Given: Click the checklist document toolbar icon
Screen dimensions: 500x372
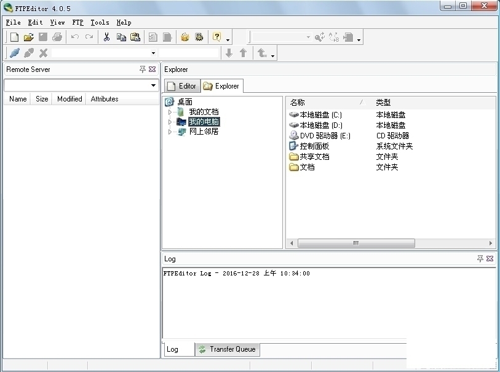Looking at the screenshot, I should (153, 37).
